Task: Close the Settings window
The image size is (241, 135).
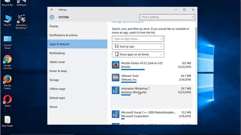Action: (x=193, y=10)
